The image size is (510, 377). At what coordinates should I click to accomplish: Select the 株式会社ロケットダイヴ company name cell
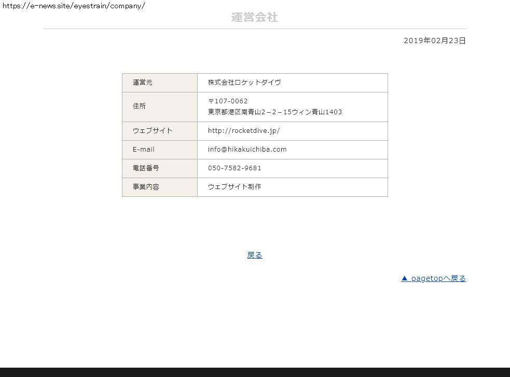244,83
